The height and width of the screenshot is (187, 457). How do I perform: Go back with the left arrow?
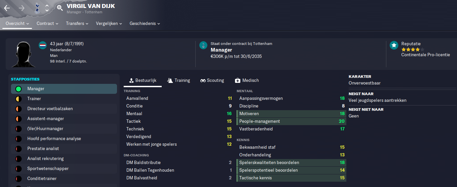7,8
